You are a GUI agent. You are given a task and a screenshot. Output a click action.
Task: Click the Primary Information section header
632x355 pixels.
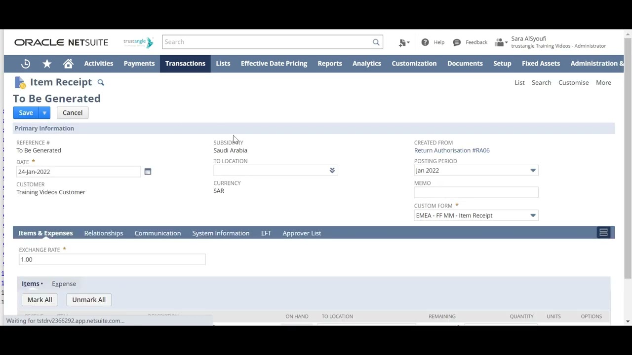[x=314, y=128]
